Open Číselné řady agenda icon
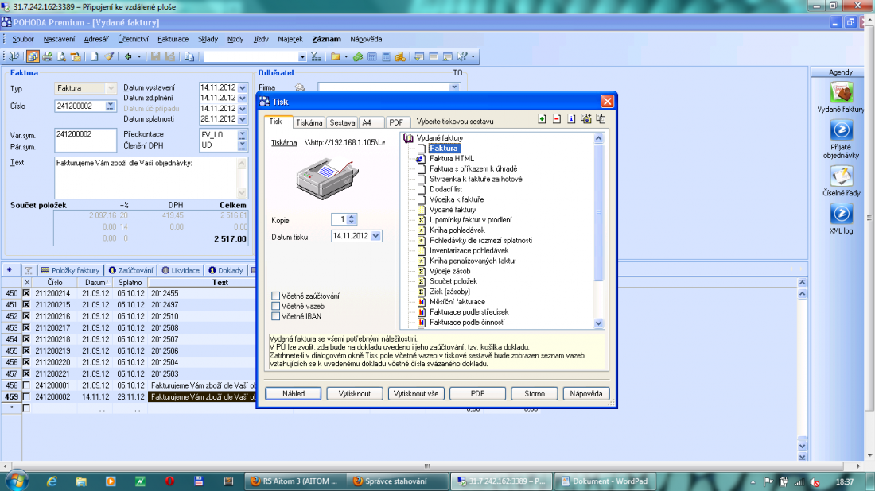The height and width of the screenshot is (491, 875). click(841, 176)
